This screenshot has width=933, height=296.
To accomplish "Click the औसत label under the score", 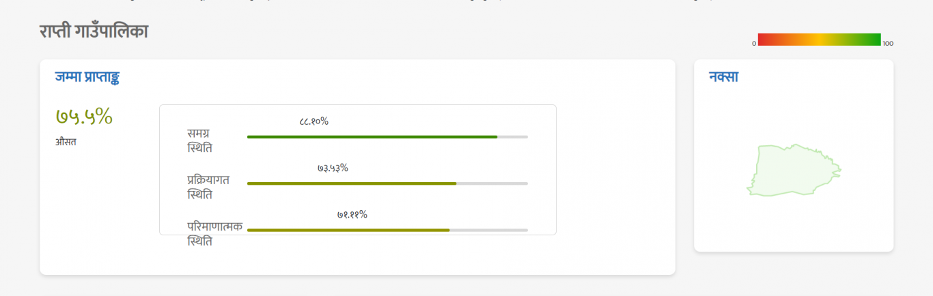I will click(66, 143).
